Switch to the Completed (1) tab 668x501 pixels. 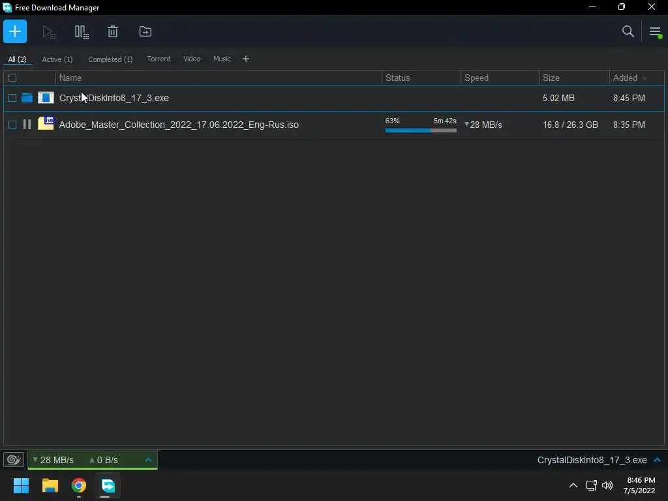click(x=110, y=59)
